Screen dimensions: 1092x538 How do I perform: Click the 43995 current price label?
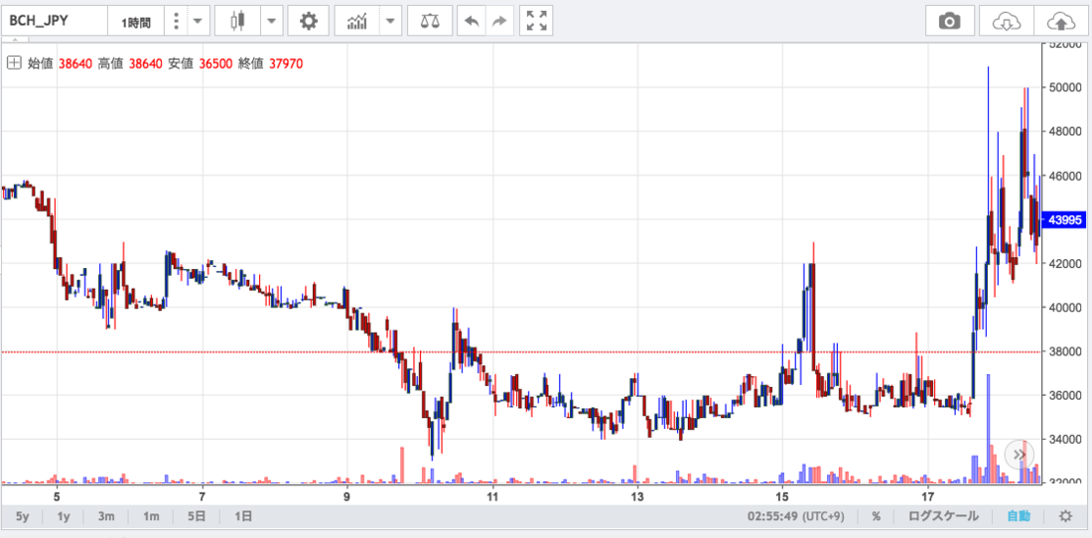[x=1063, y=220]
